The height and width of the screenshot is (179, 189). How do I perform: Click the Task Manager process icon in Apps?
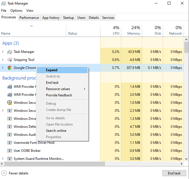coord(10,52)
